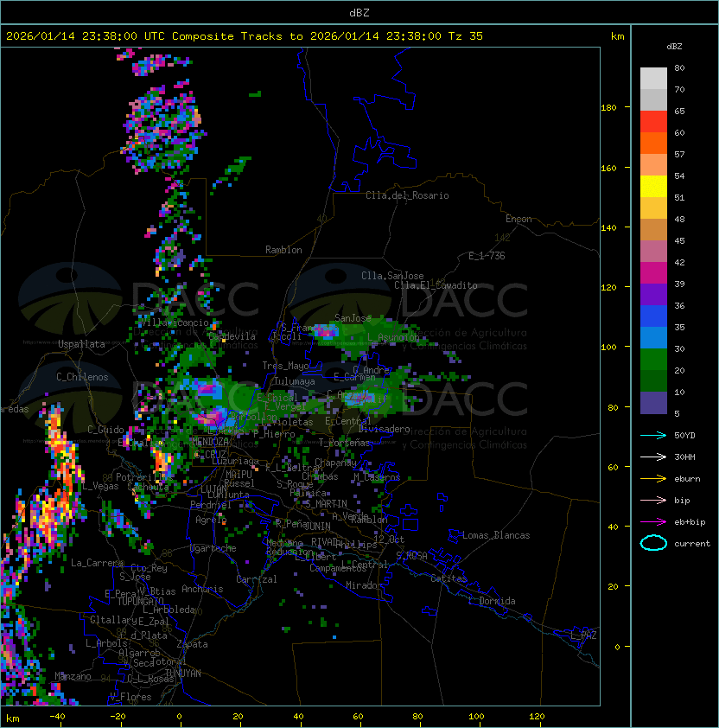
Task: Click the cyan ellipse 'current' legend icon
Action: coord(653,543)
